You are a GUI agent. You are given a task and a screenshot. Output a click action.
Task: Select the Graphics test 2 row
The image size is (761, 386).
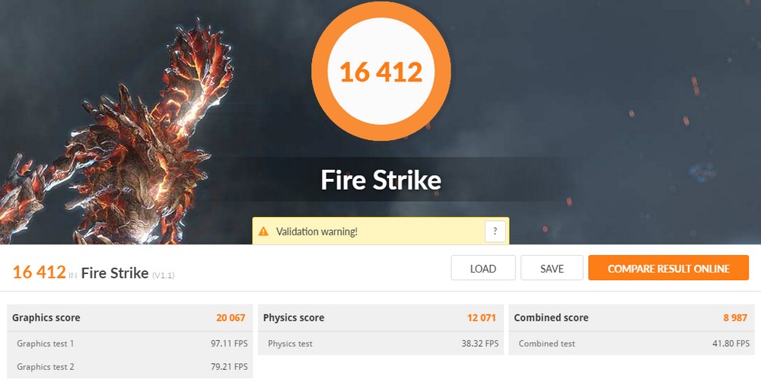[x=129, y=366]
